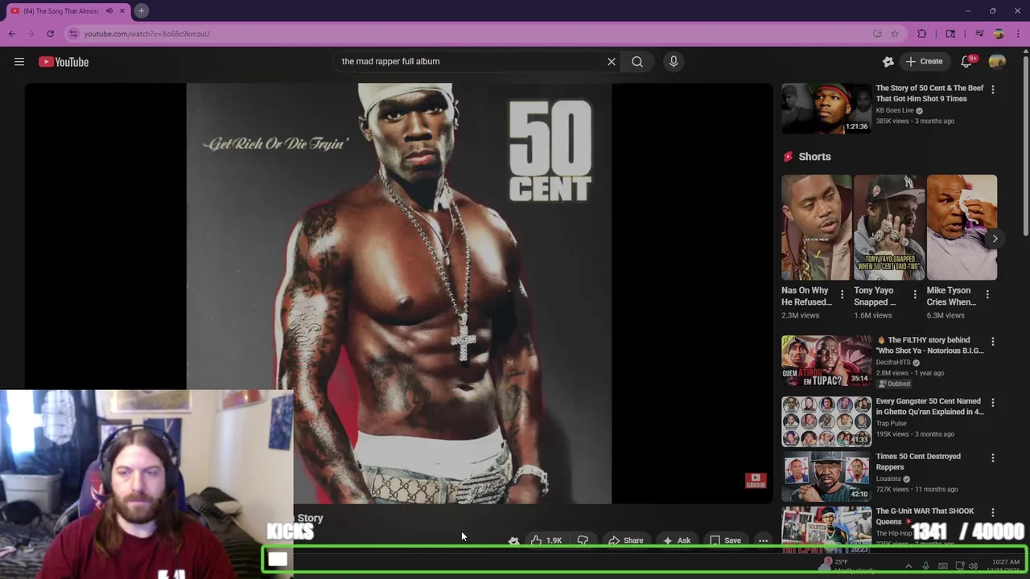Open the YouTube guide hamburger menu
Image resolution: width=1030 pixels, height=579 pixels.
pos(19,62)
